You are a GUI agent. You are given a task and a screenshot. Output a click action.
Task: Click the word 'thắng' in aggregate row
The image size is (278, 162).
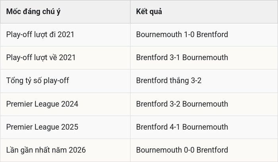coord(179,81)
